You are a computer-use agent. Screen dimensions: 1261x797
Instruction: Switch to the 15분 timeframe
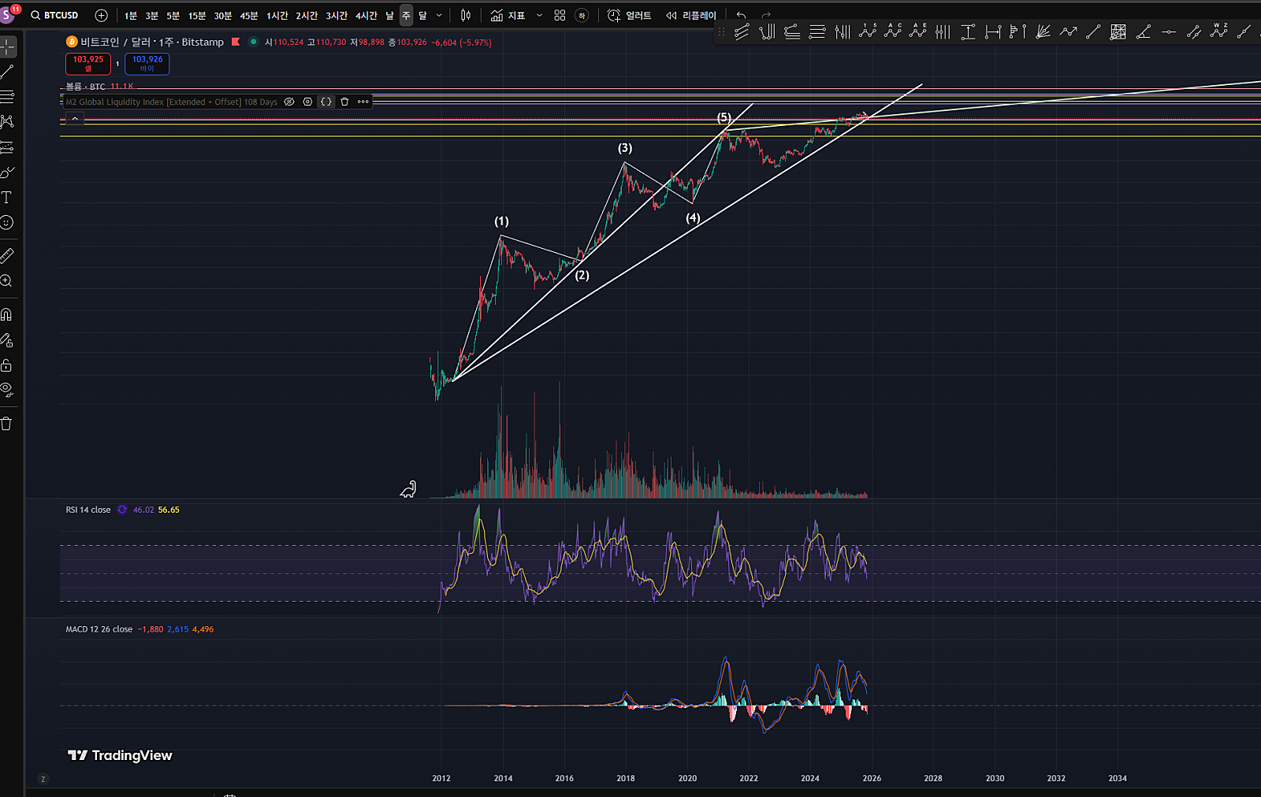click(x=197, y=16)
